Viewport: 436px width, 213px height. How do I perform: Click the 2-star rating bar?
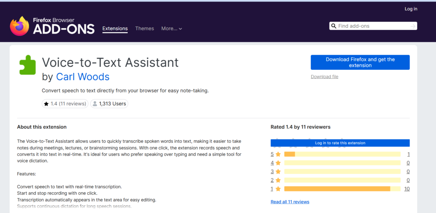point(342,180)
